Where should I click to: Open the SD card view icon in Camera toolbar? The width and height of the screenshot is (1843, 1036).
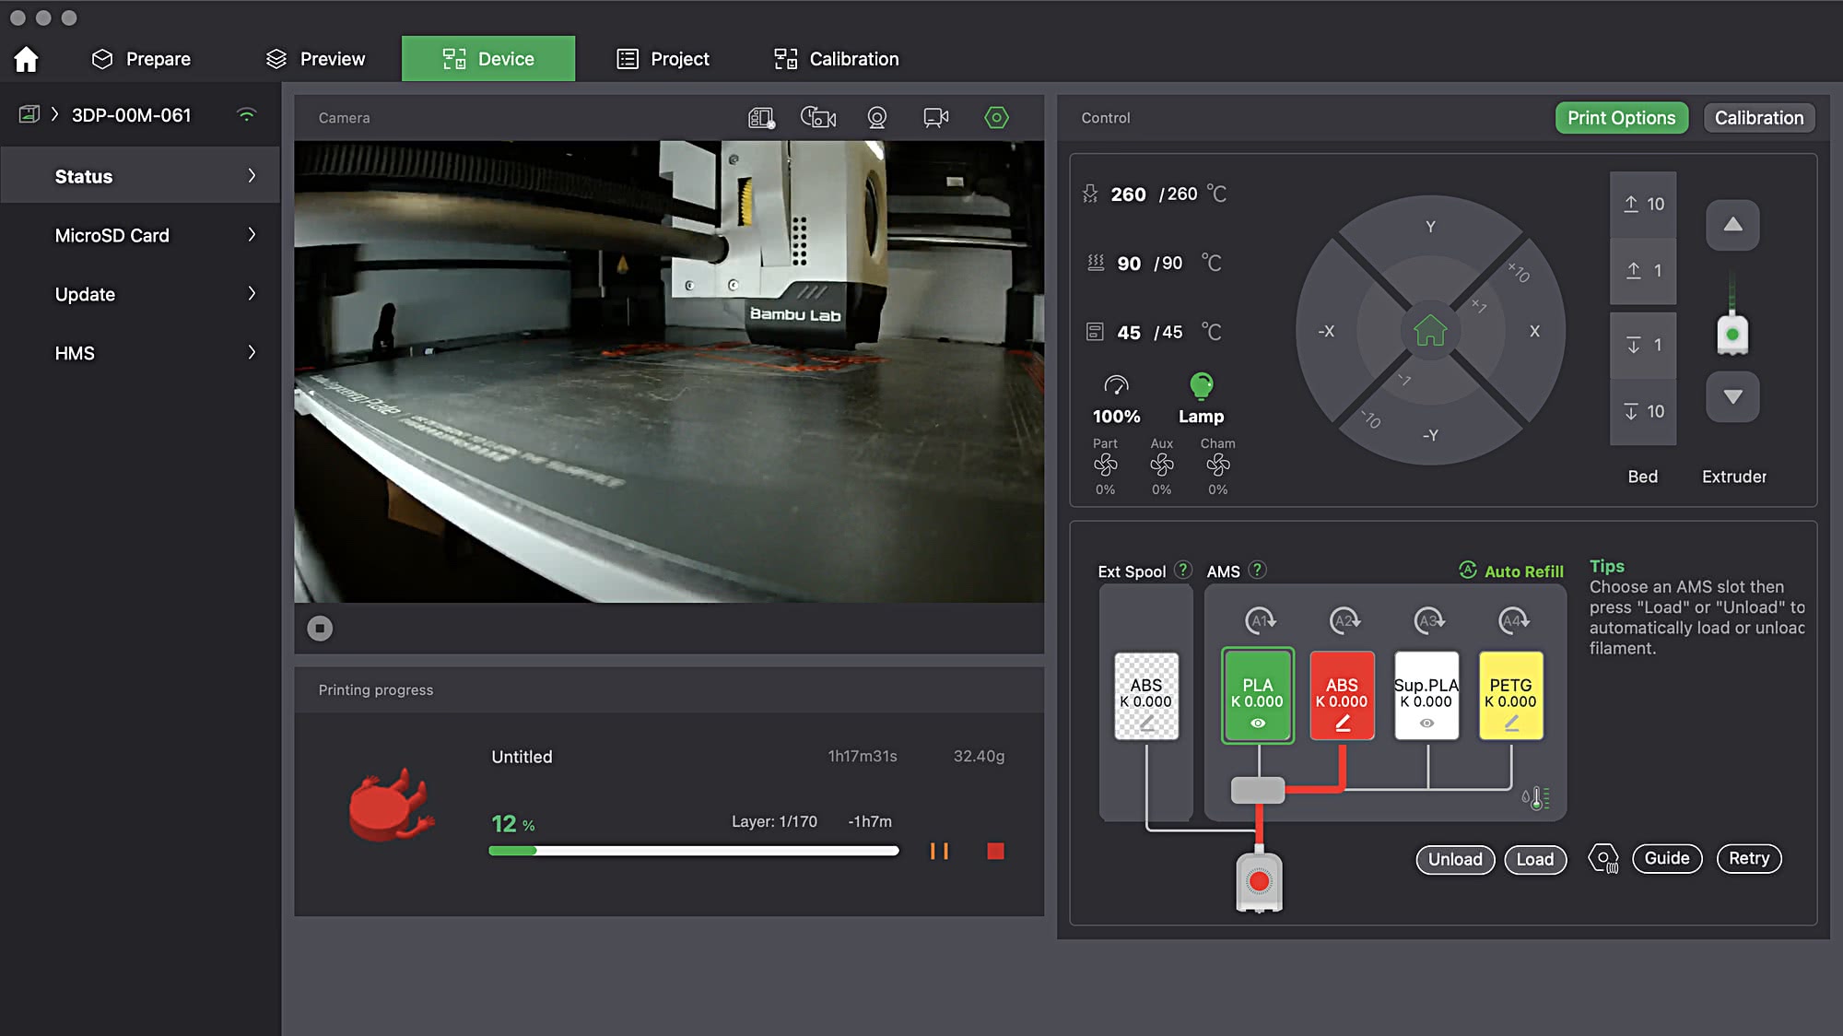coord(761,118)
